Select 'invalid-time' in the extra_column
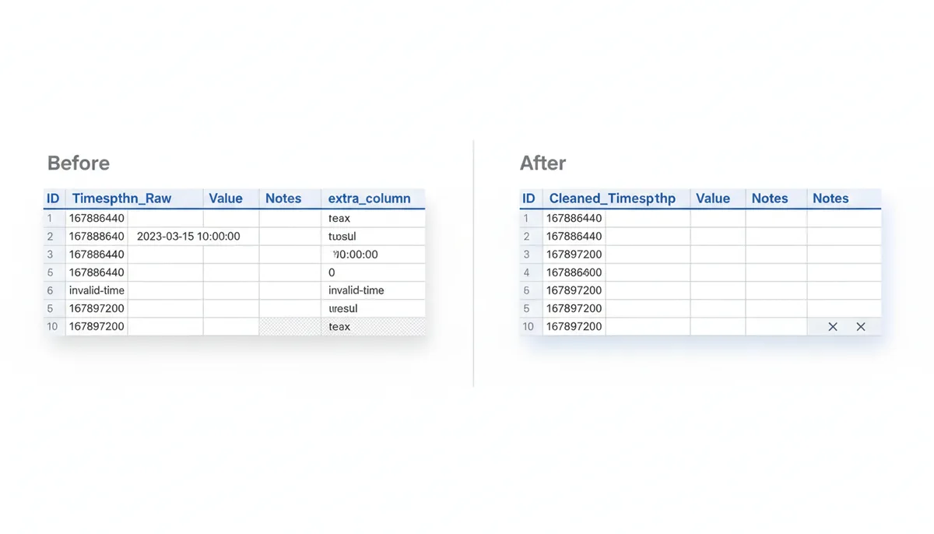The height and width of the screenshot is (534, 934). pyautogui.click(x=356, y=290)
